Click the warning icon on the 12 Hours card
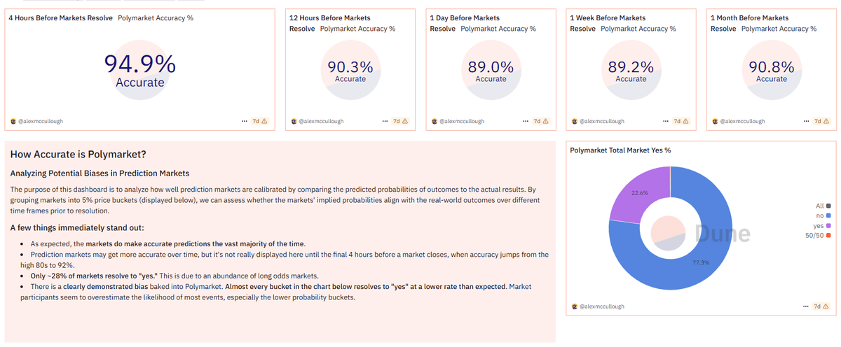 click(405, 121)
